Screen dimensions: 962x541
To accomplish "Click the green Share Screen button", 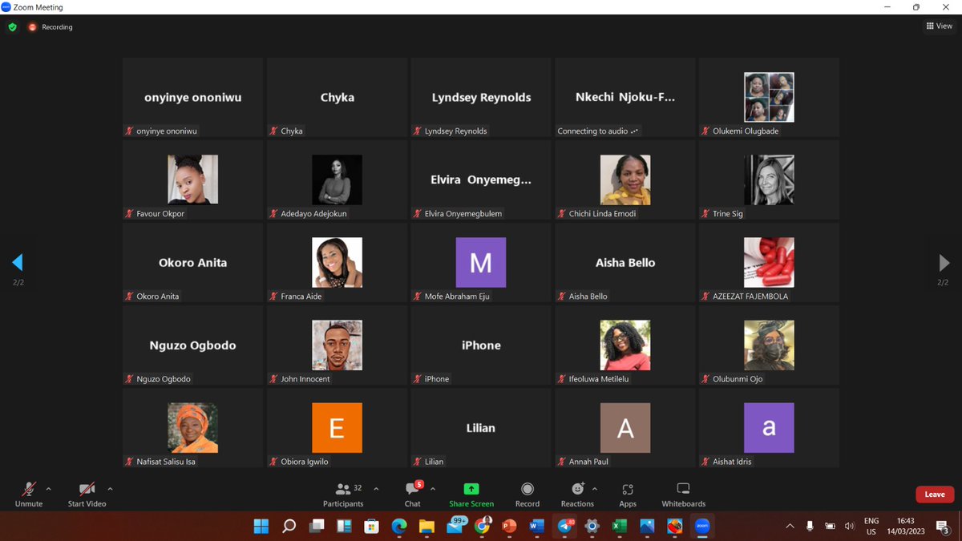I will point(471,494).
